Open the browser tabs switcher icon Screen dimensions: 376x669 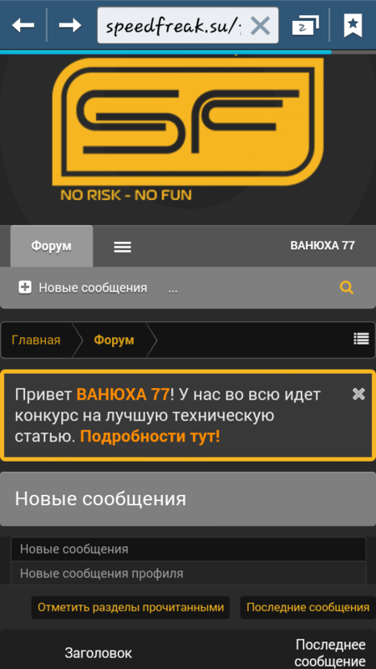point(306,26)
